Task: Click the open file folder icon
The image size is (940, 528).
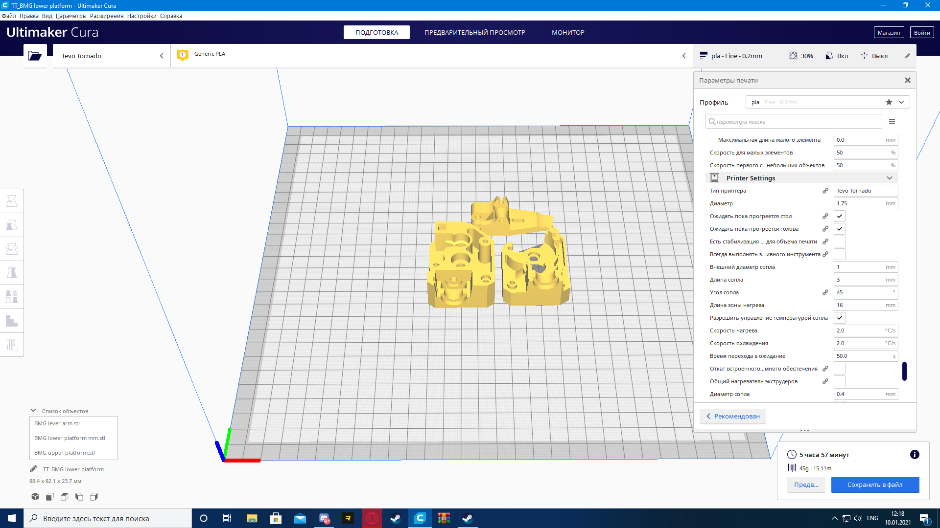Action: point(35,56)
